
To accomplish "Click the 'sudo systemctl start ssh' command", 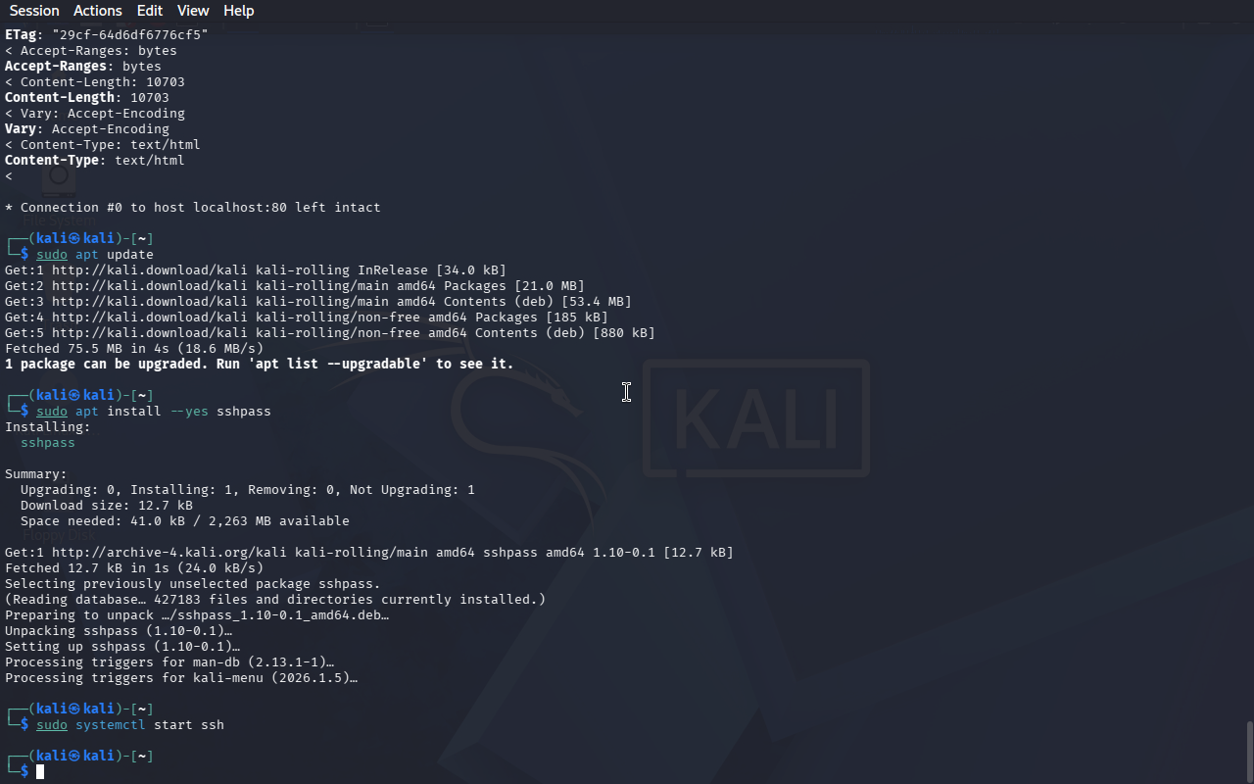I will [130, 724].
